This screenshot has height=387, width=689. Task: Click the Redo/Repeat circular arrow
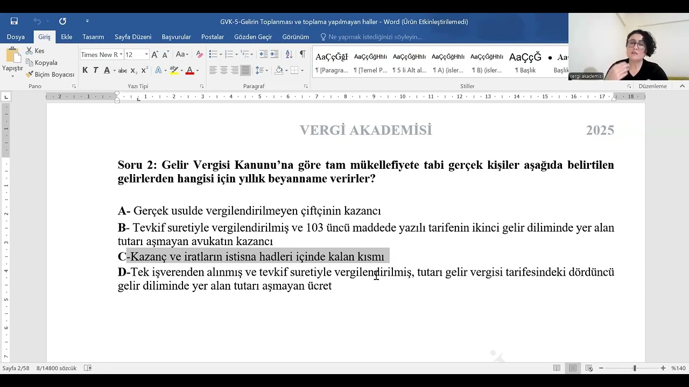point(62,21)
